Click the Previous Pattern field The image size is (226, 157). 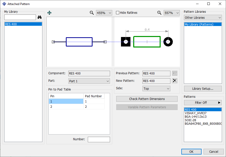coord(156,73)
